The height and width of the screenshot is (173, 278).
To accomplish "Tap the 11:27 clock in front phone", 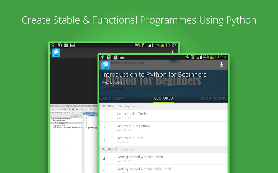I will click(221, 57).
